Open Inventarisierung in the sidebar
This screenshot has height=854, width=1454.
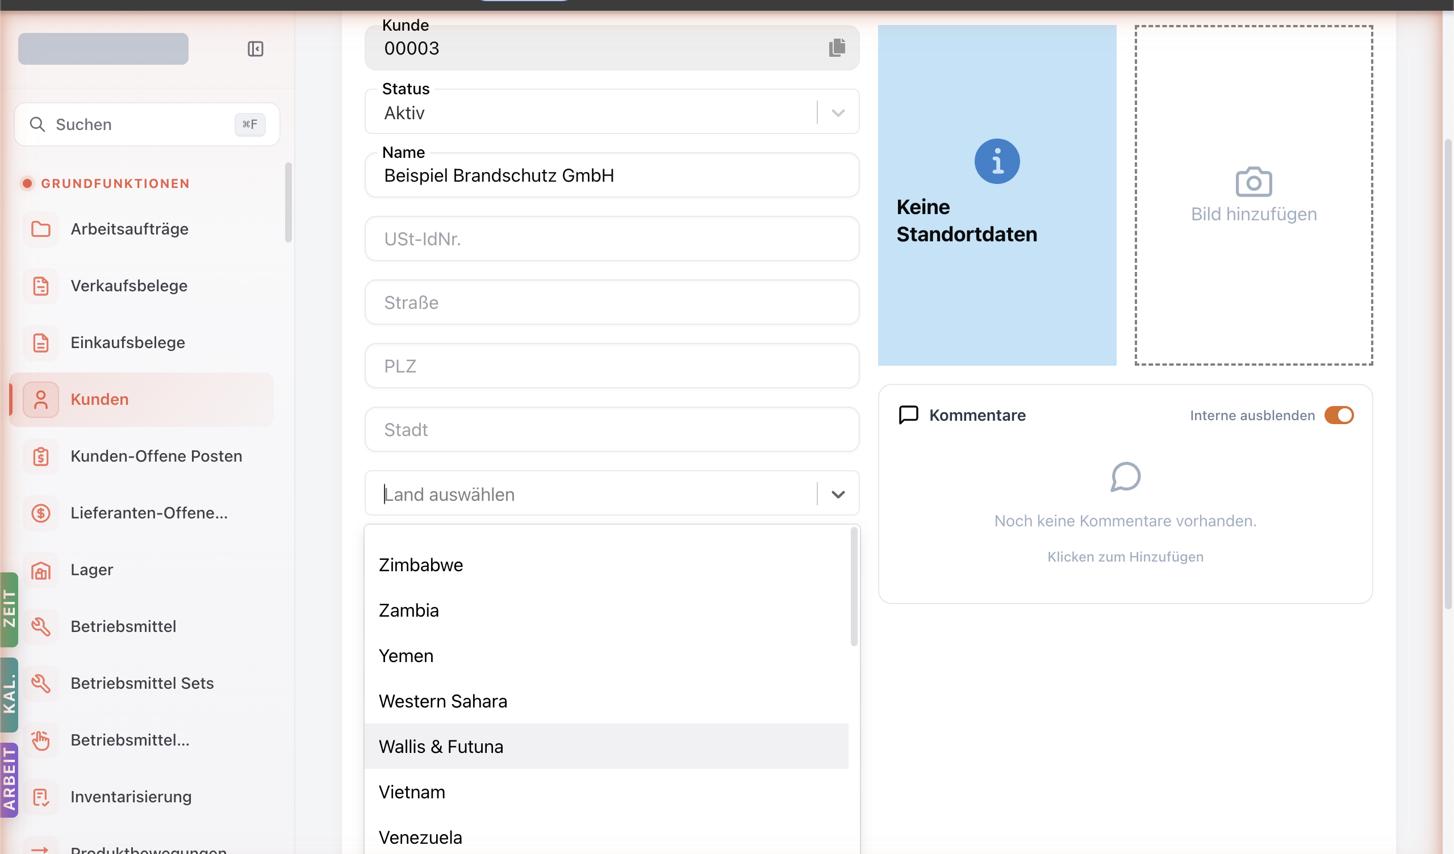click(141, 797)
